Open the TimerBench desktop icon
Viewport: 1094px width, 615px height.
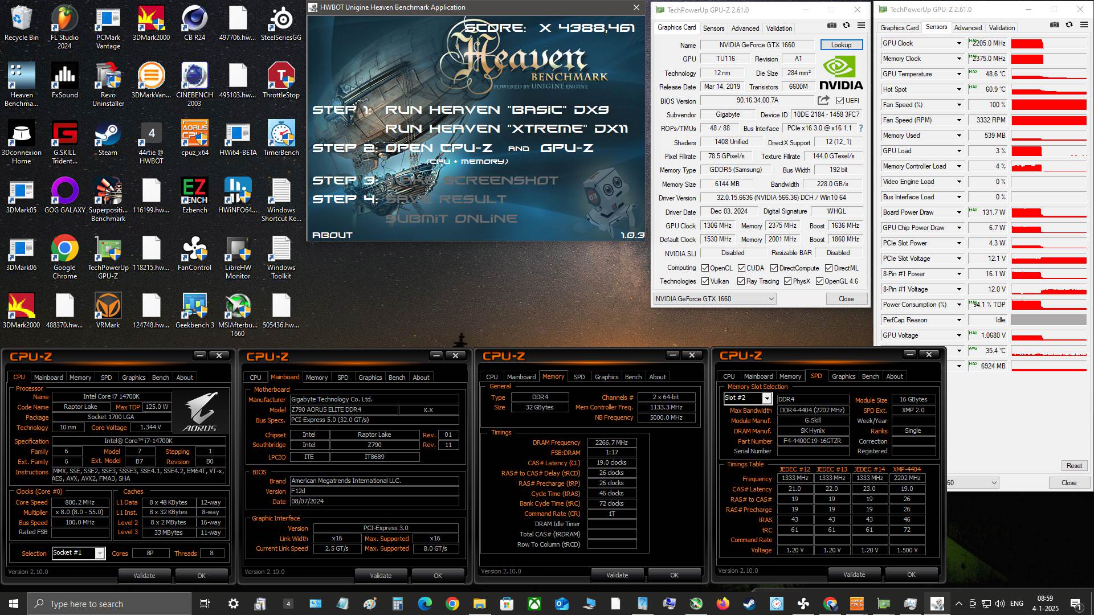tap(281, 138)
